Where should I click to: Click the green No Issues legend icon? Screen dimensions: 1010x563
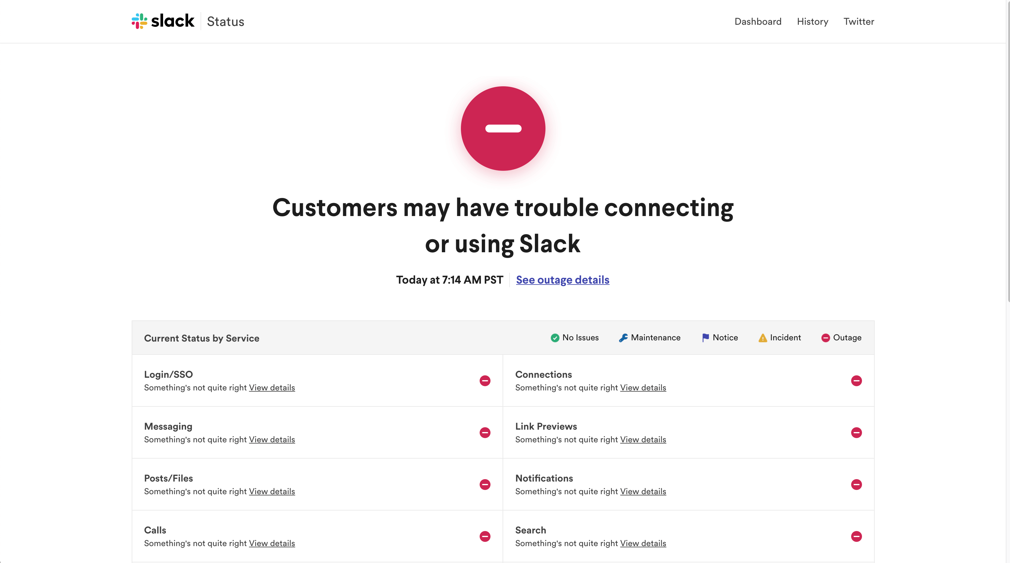click(555, 338)
